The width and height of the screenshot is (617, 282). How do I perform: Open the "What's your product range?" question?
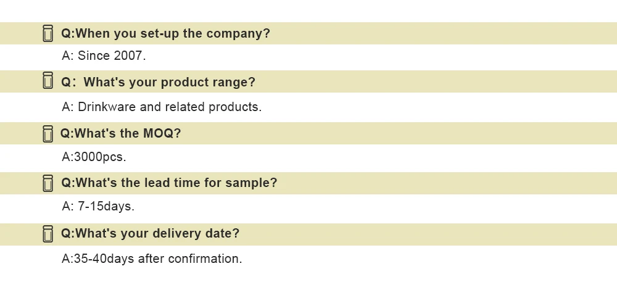158,82
